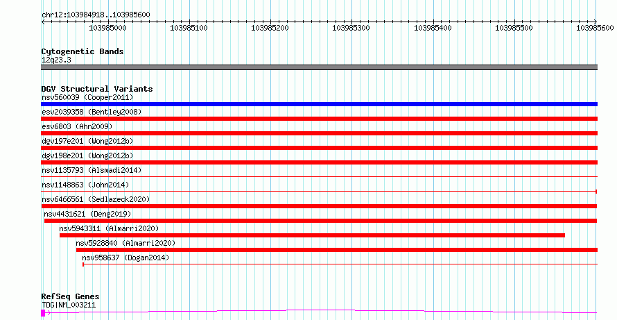617x320 pixels.
Task: Click the nsv5943311 red variant bar
Action: 313,235
